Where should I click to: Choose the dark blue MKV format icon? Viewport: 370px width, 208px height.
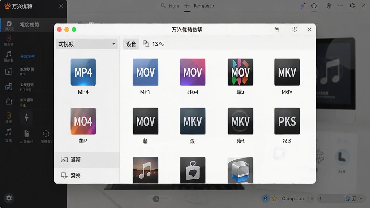pos(193,121)
